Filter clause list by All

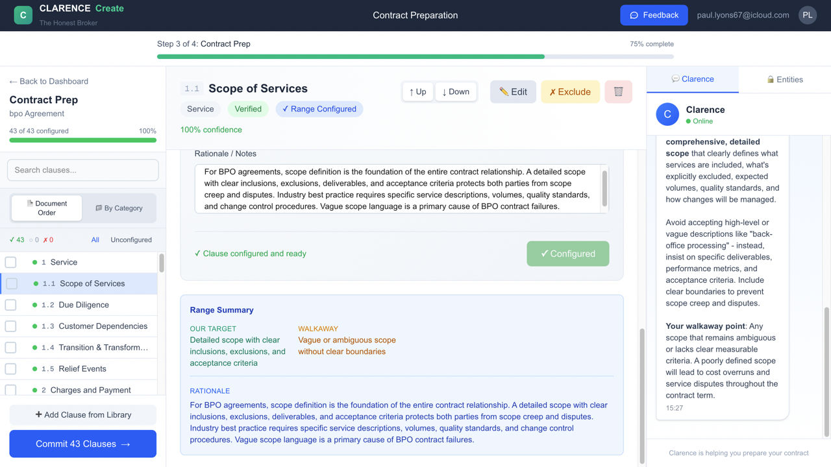pos(95,239)
